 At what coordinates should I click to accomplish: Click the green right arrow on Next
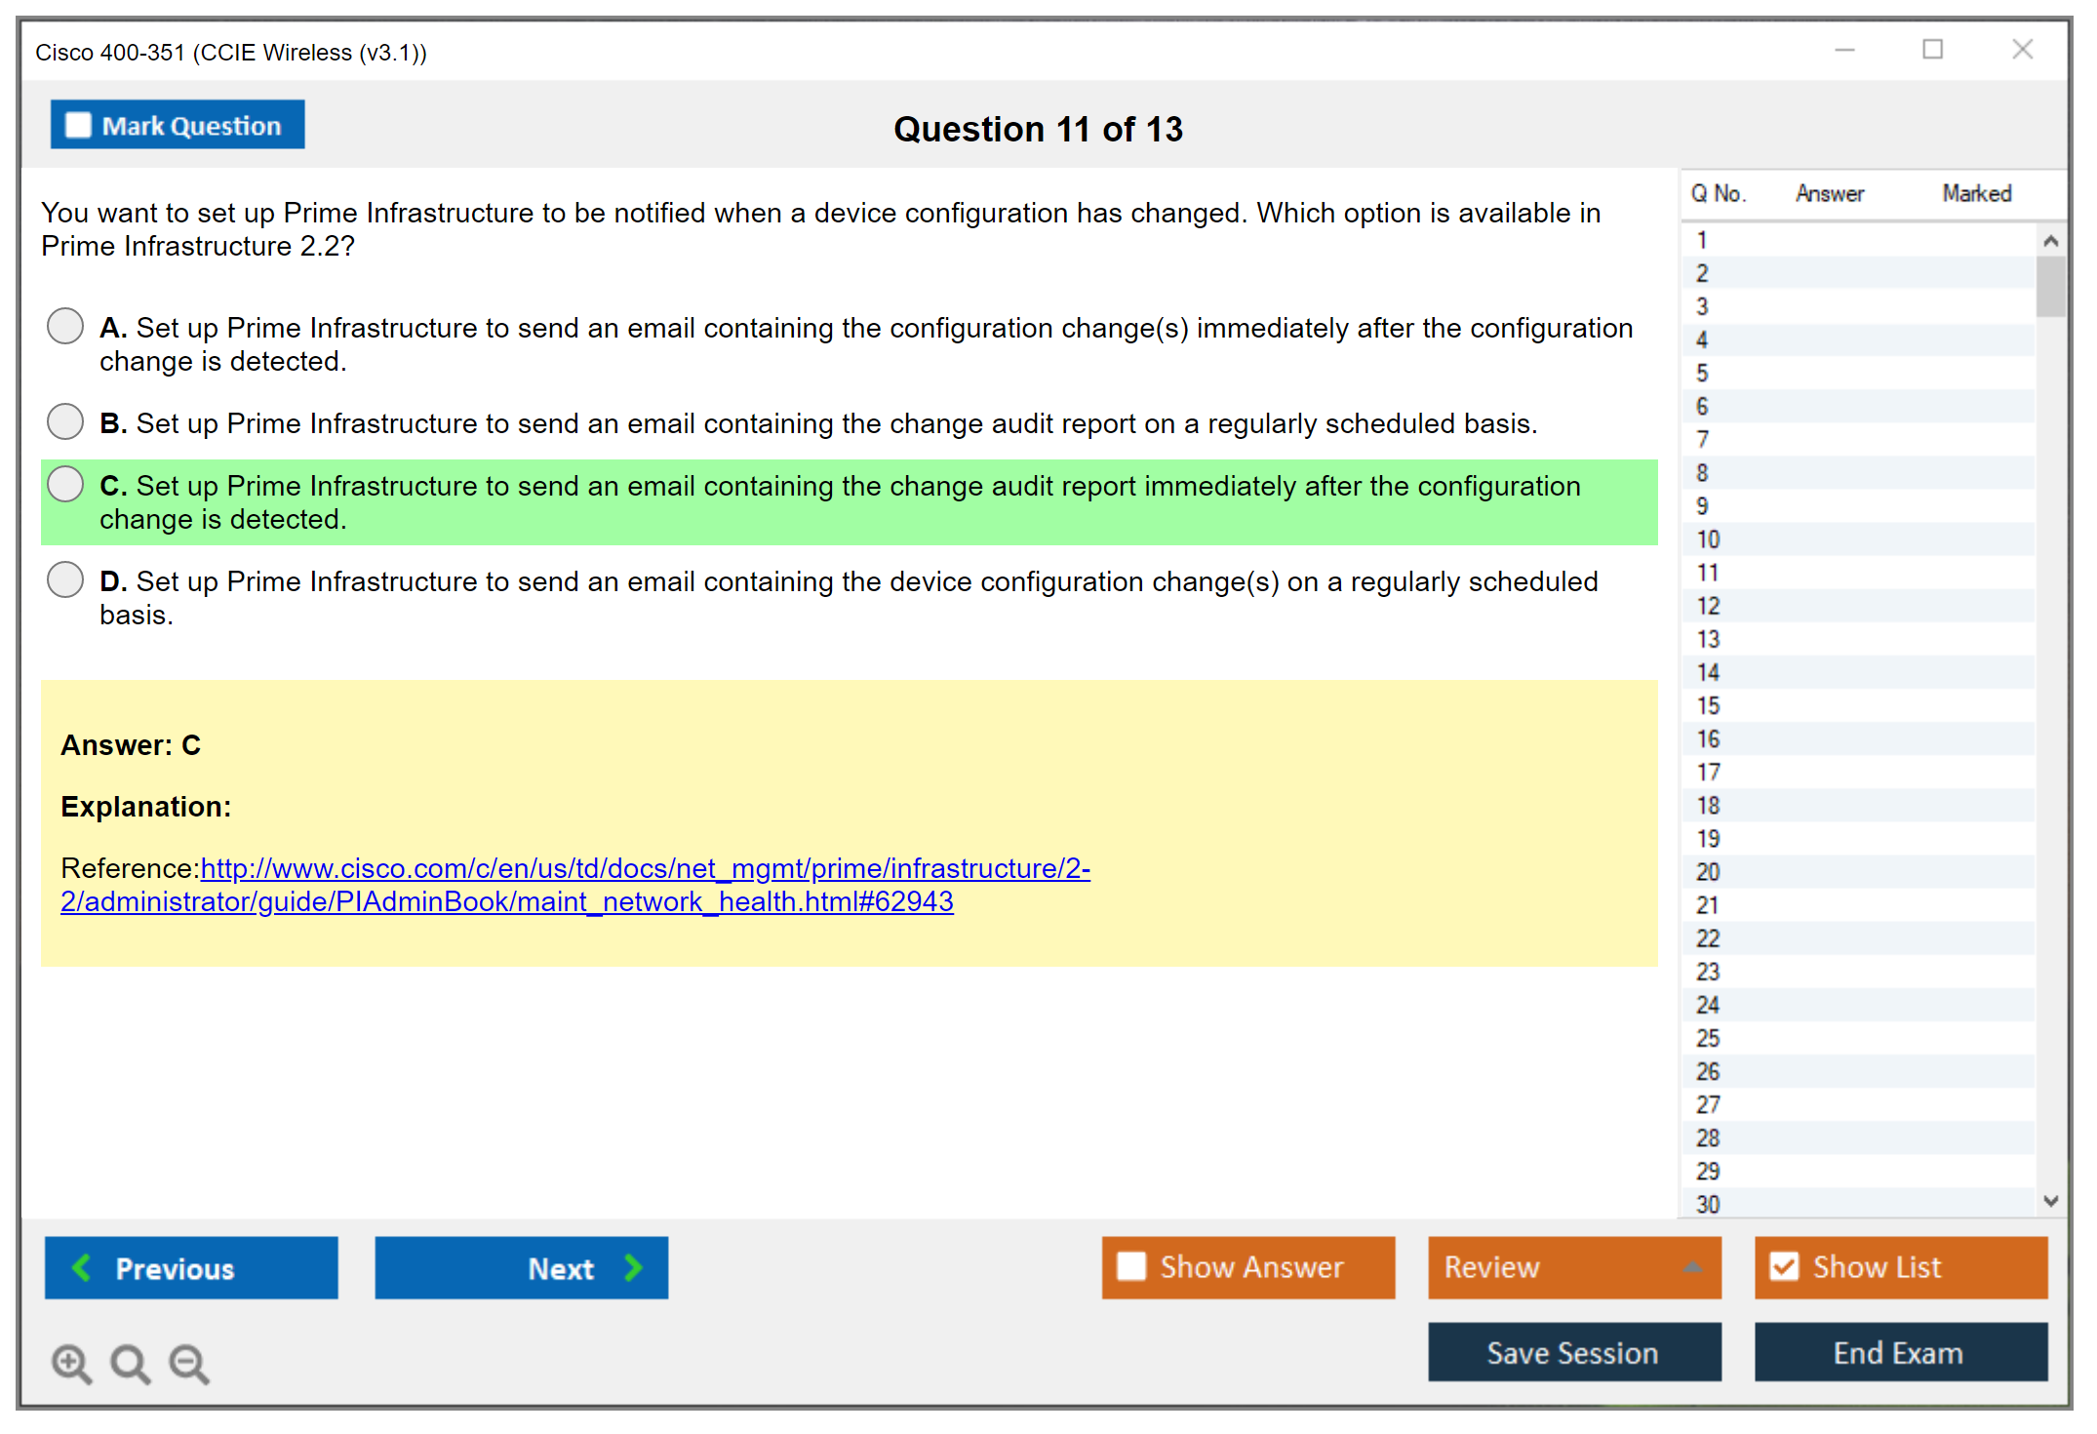[x=633, y=1267]
